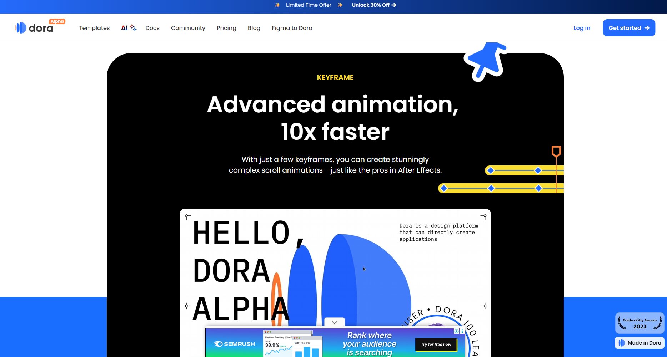Click the Log in link

click(582, 28)
